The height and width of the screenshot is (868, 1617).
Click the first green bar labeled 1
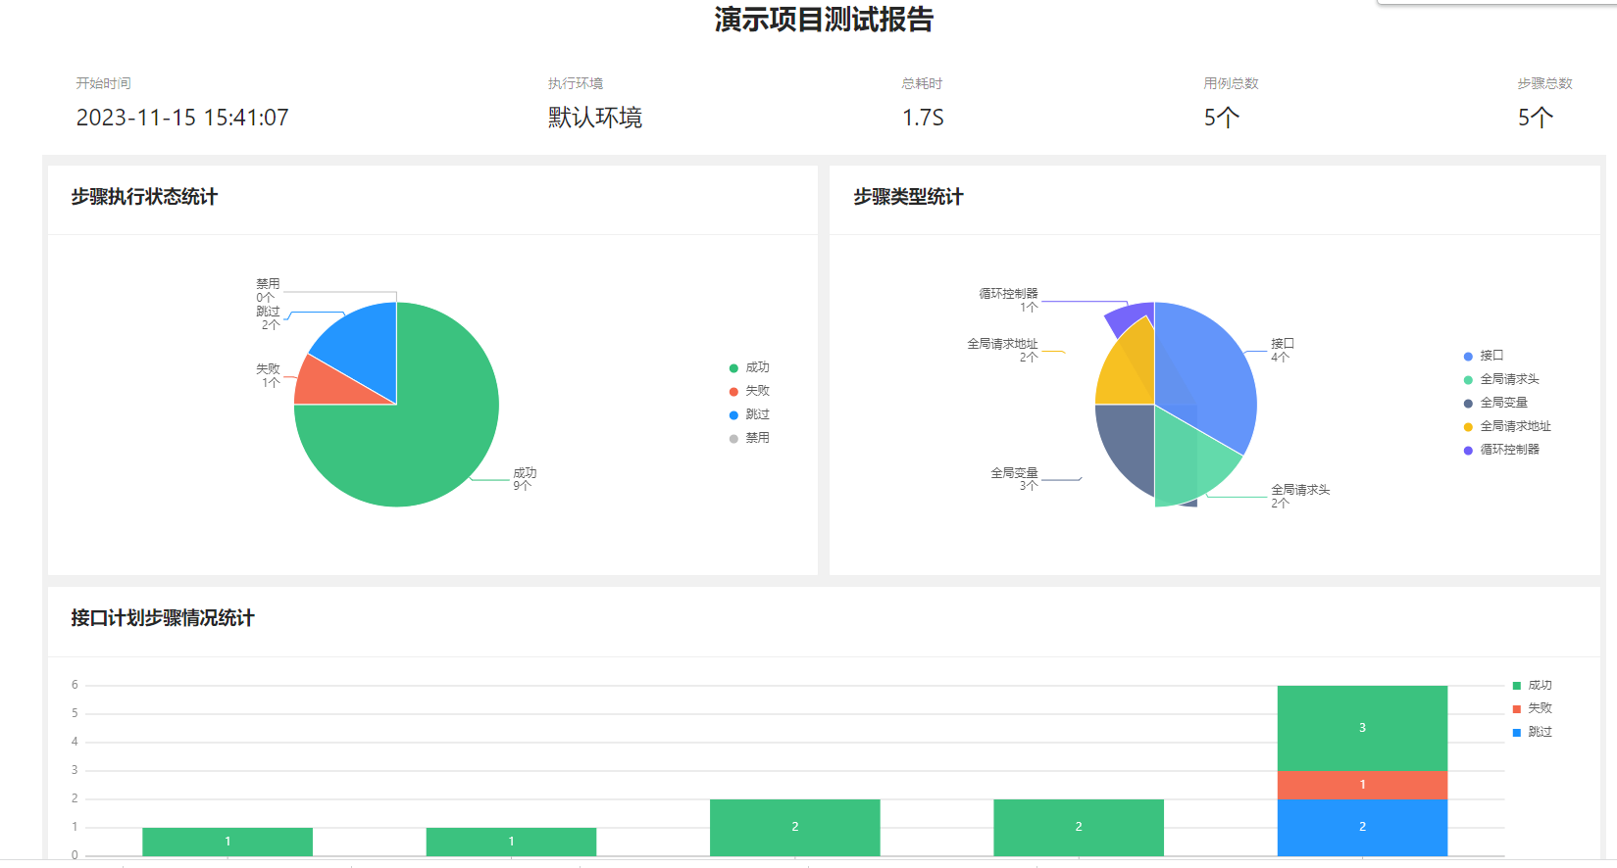click(227, 842)
